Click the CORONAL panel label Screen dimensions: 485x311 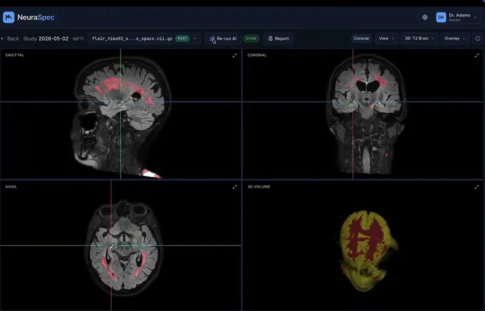point(256,55)
